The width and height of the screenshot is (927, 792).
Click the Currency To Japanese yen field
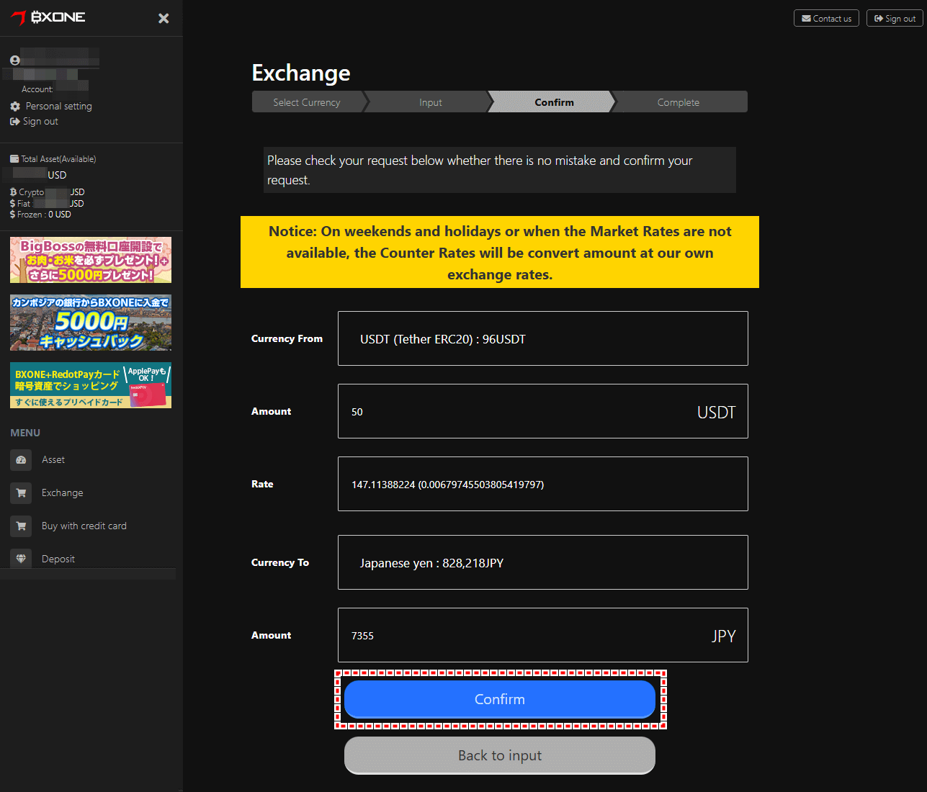543,562
